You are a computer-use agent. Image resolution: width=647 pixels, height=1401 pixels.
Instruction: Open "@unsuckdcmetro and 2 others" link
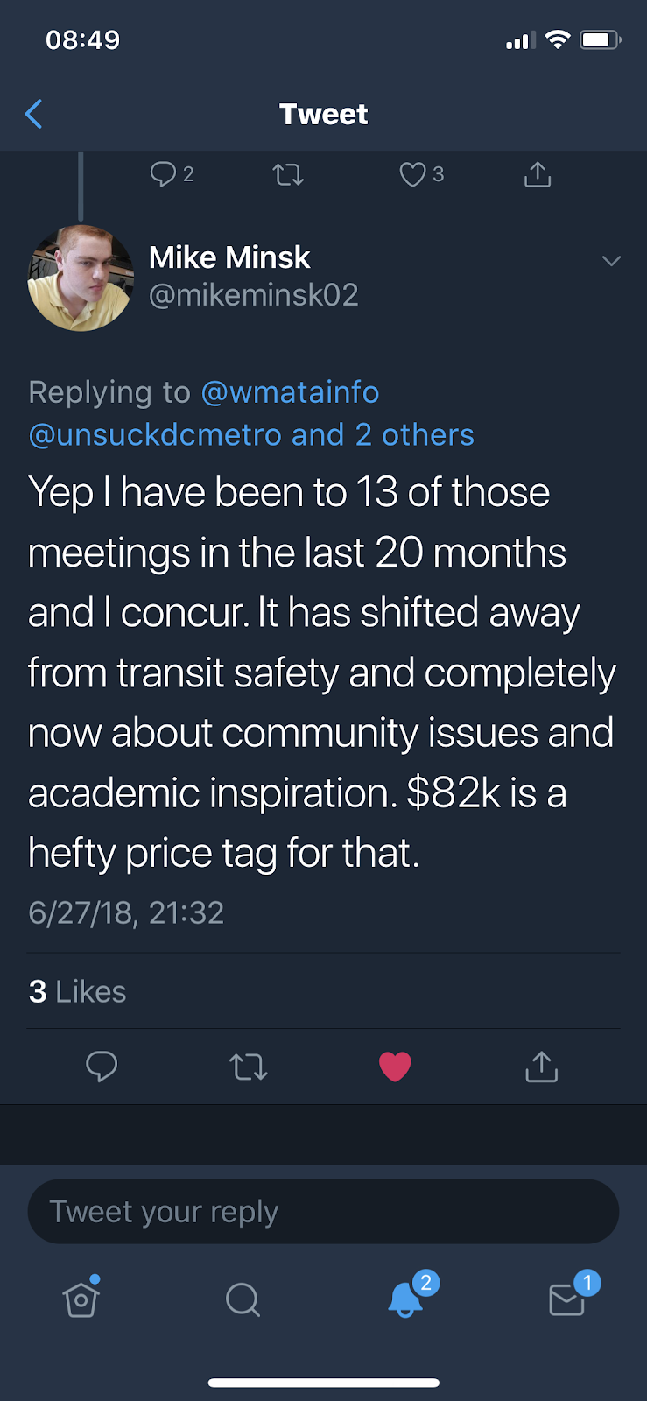tap(251, 435)
